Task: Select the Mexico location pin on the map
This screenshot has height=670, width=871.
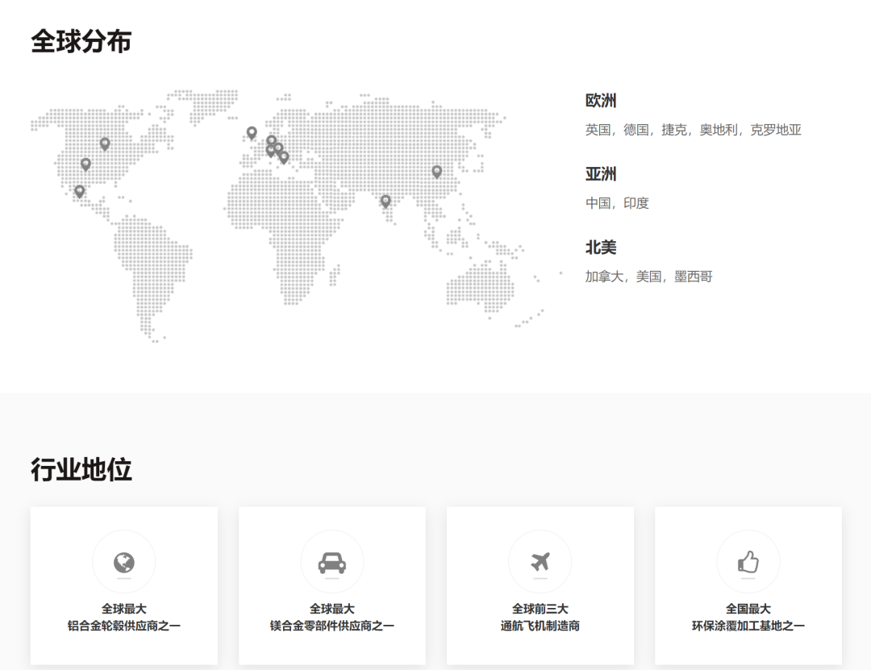Action: tap(79, 191)
